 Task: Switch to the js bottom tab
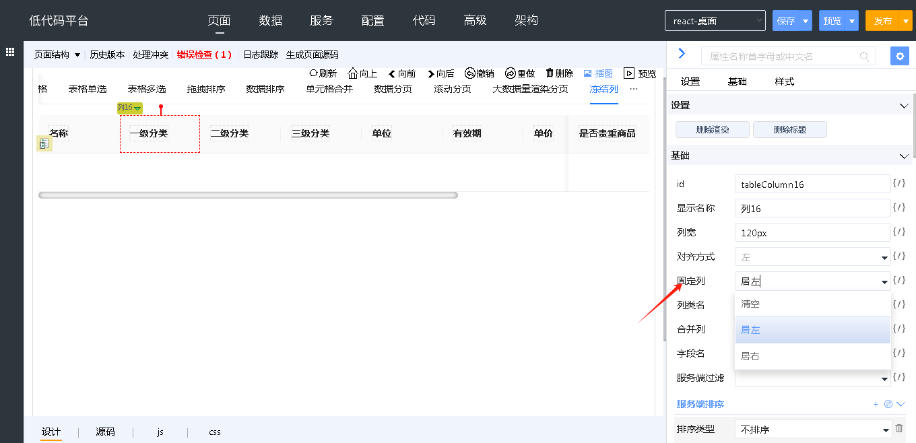[x=160, y=432]
